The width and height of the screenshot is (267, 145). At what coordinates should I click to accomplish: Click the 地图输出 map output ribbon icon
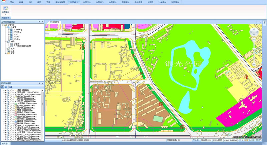coord(6,9)
